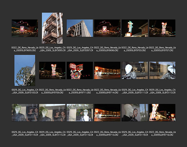Select the Los Angeles caption ending 3111.CR

click(x=135, y=91)
